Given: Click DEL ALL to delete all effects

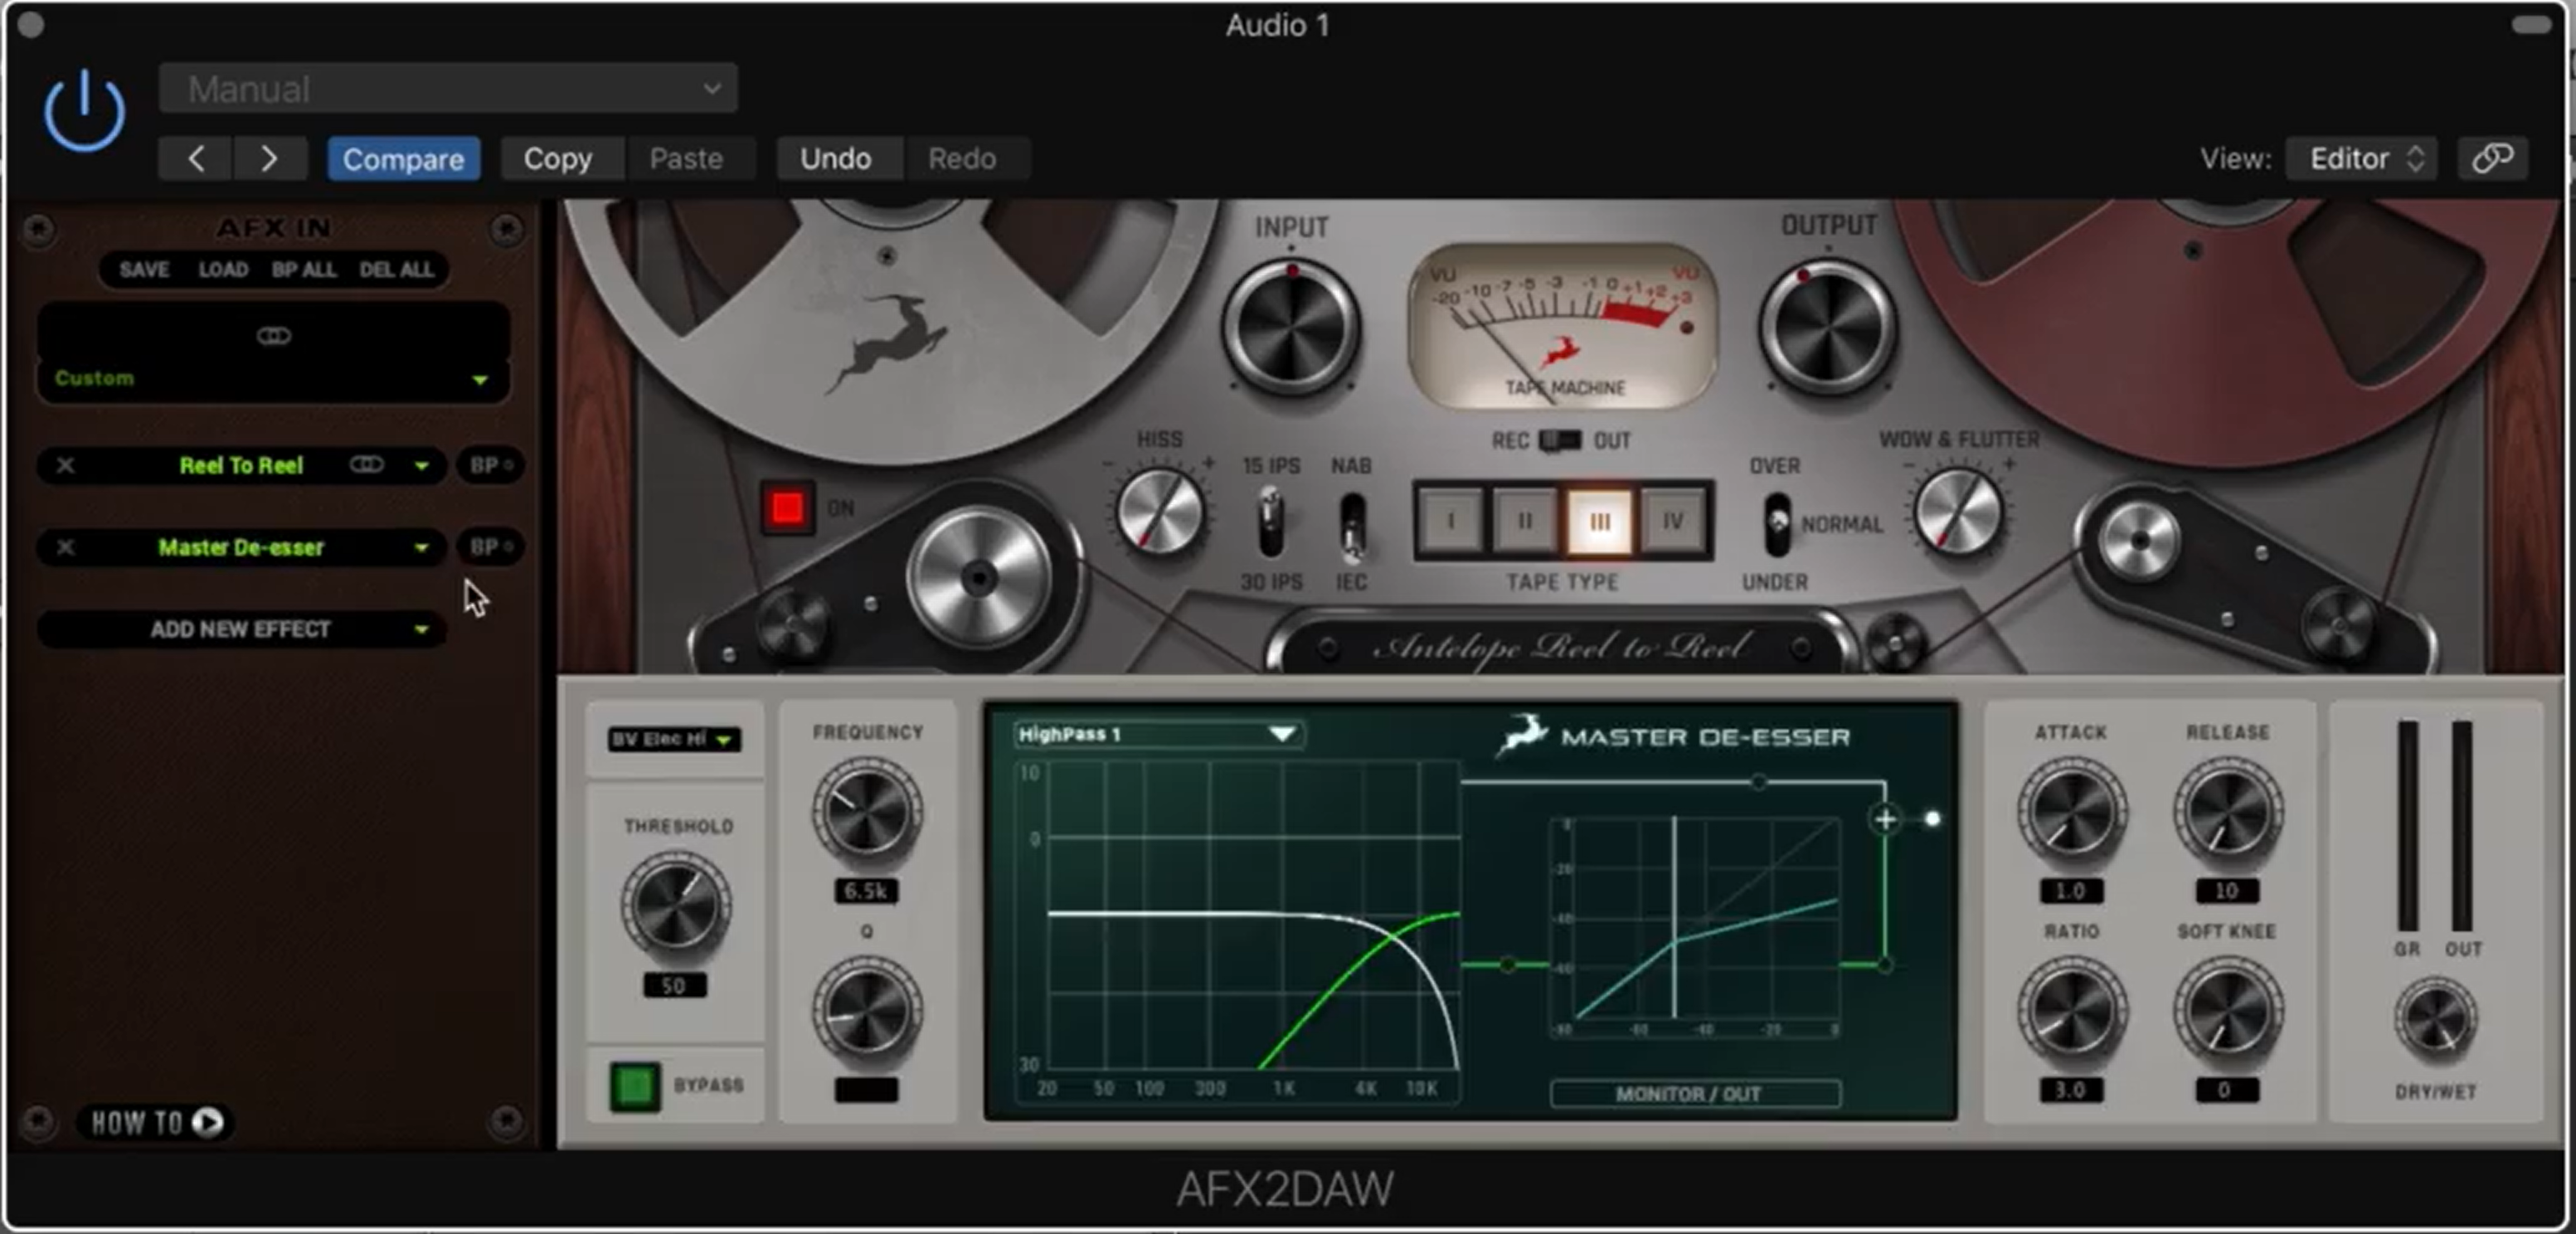Looking at the screenshot, I should pos(397,270).
